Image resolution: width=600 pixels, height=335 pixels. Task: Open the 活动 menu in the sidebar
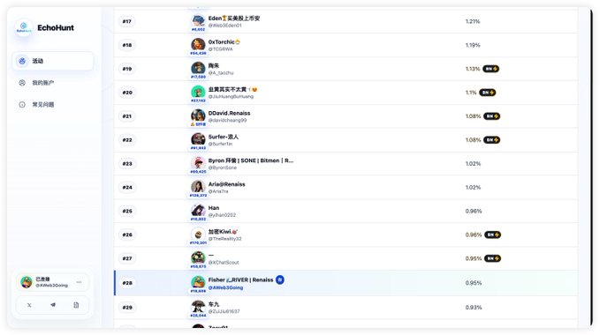(53, 61)
